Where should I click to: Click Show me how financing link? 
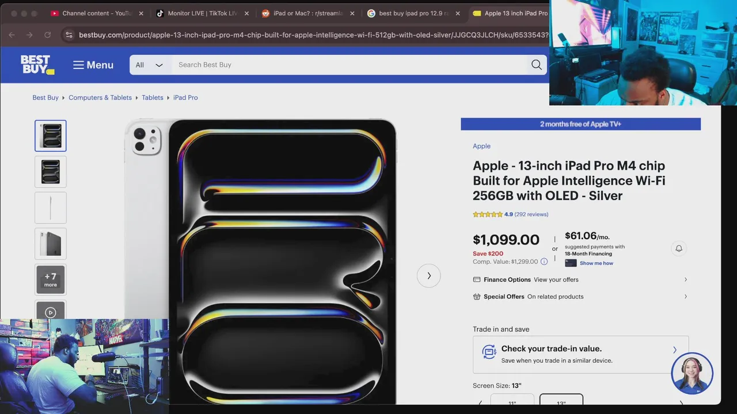(x=597, y=263)
